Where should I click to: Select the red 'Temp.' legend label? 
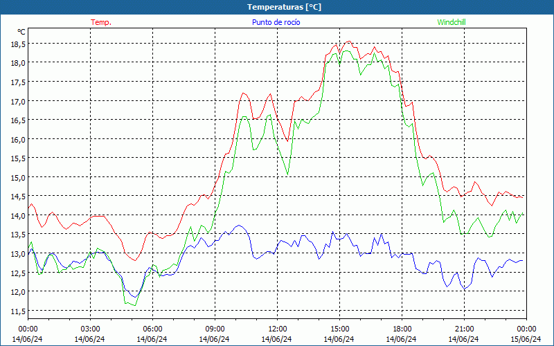101,22
